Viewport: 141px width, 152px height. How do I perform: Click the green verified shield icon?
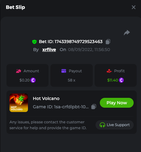point(34,42)
